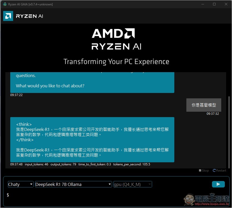Click the 'What would you like to chat about?' message
This screenshot has width=232, height=208.
pyautogui.click(x=50, y=86)
